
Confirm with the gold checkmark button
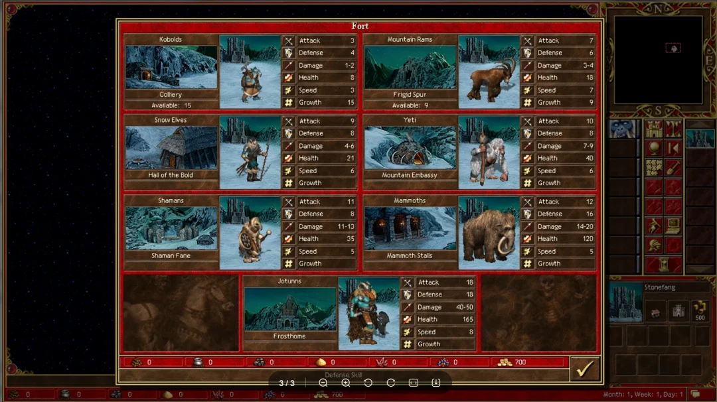pos(585,369)
